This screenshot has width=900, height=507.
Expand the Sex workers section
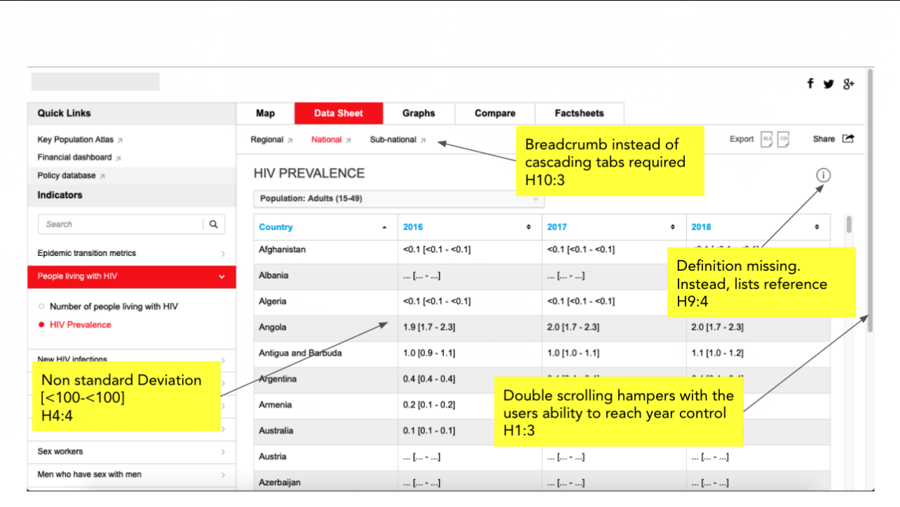pos(131,451)
